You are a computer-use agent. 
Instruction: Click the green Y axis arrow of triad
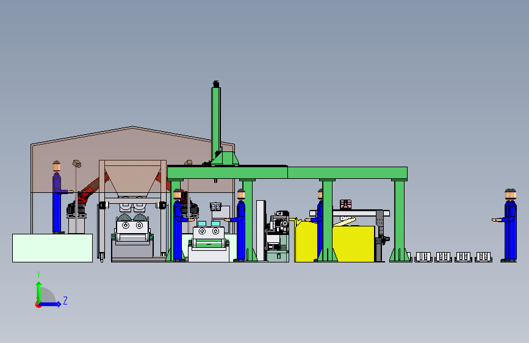pyautogui.click(x=38, y=292)
